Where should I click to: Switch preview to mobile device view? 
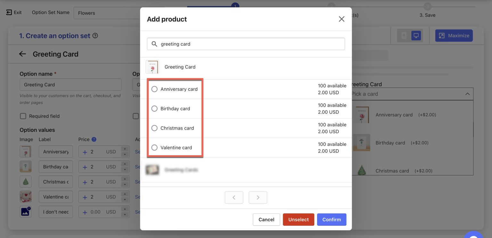point(404,36)
